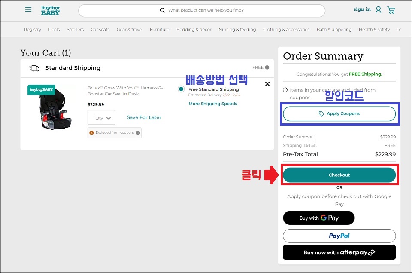Open the Bath & diapering menu
412x273 pixels.
coord(334,30)
